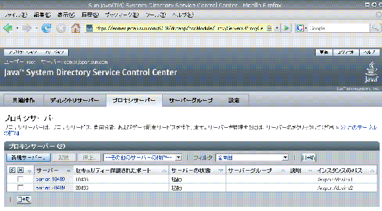Click the deselect-all rows icon in table header

click(x=21, y=170)
